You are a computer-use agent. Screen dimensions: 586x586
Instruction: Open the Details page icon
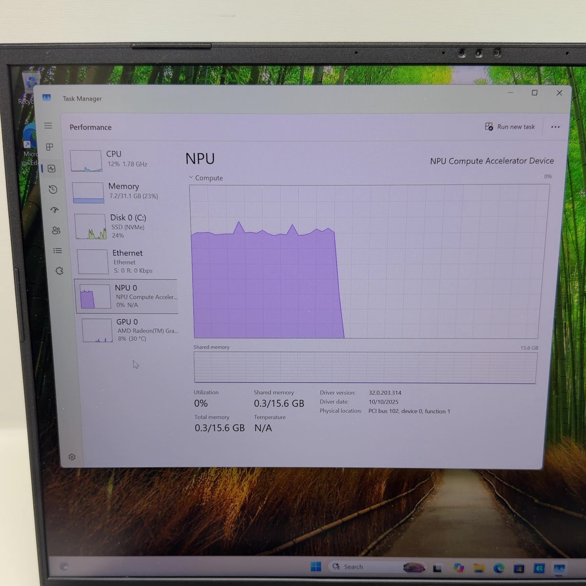[x=58, y=251]
